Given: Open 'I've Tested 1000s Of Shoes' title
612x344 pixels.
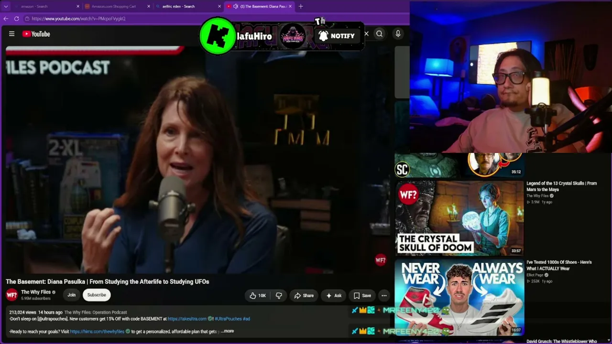Looking at the screenshot, I should pyautogui.click(x=559, y=265).
